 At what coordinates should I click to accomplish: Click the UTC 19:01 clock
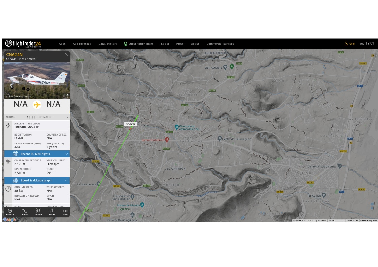[367, 44]
